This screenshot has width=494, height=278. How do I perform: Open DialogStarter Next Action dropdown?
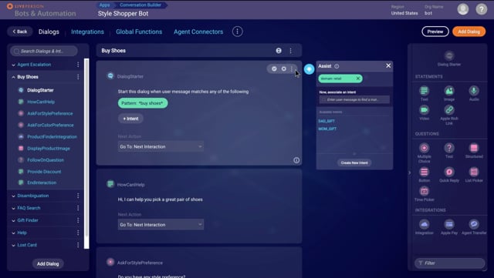click(161, 146)
